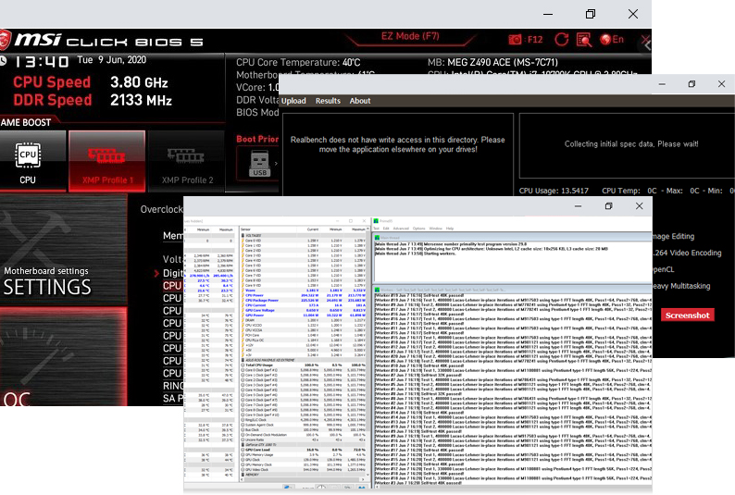Click the Image Editing test label in RealBench
735x495 pixels.
tap(673, 237)
